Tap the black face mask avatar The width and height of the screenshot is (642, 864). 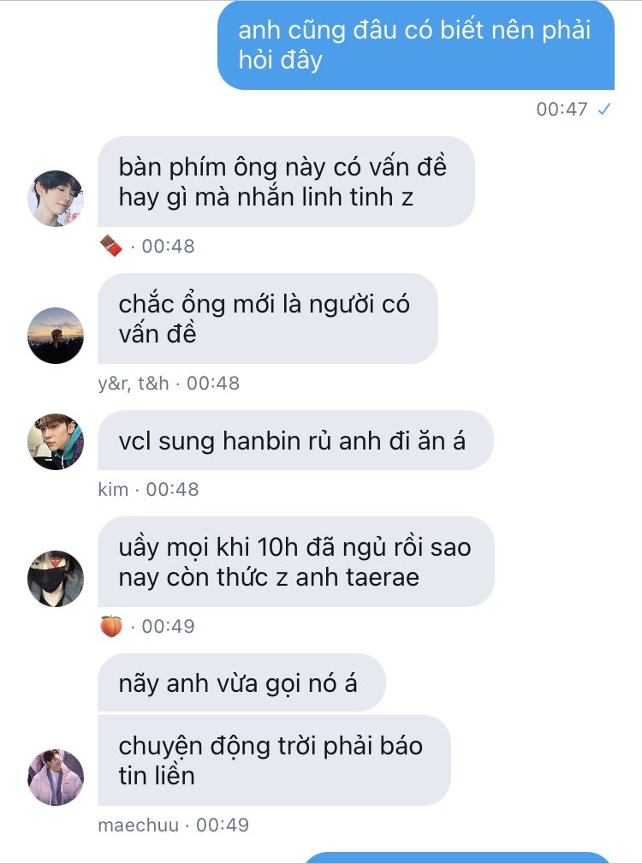[56, 579]
